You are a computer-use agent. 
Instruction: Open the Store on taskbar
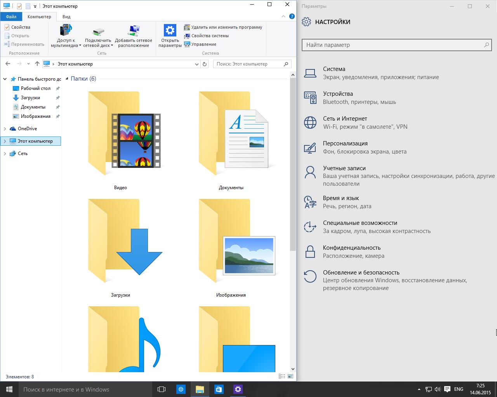click(219, 389)
